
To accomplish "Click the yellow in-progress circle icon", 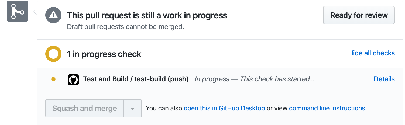I will [x=53, y=54].
